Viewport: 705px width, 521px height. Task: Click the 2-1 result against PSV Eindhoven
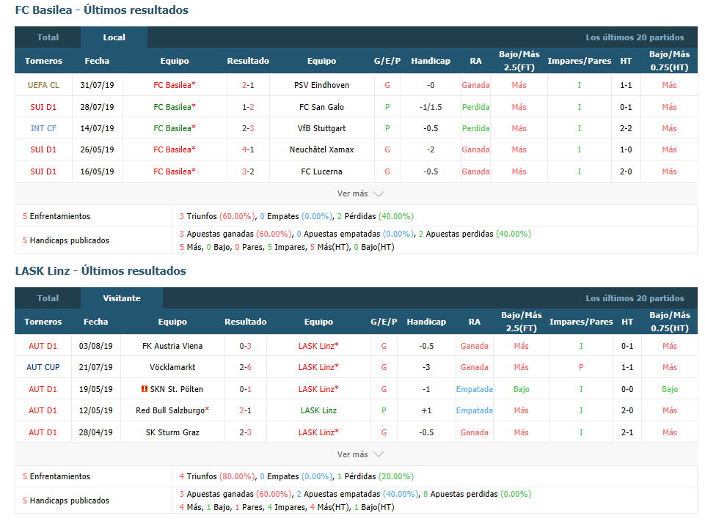tap(248, 85)
